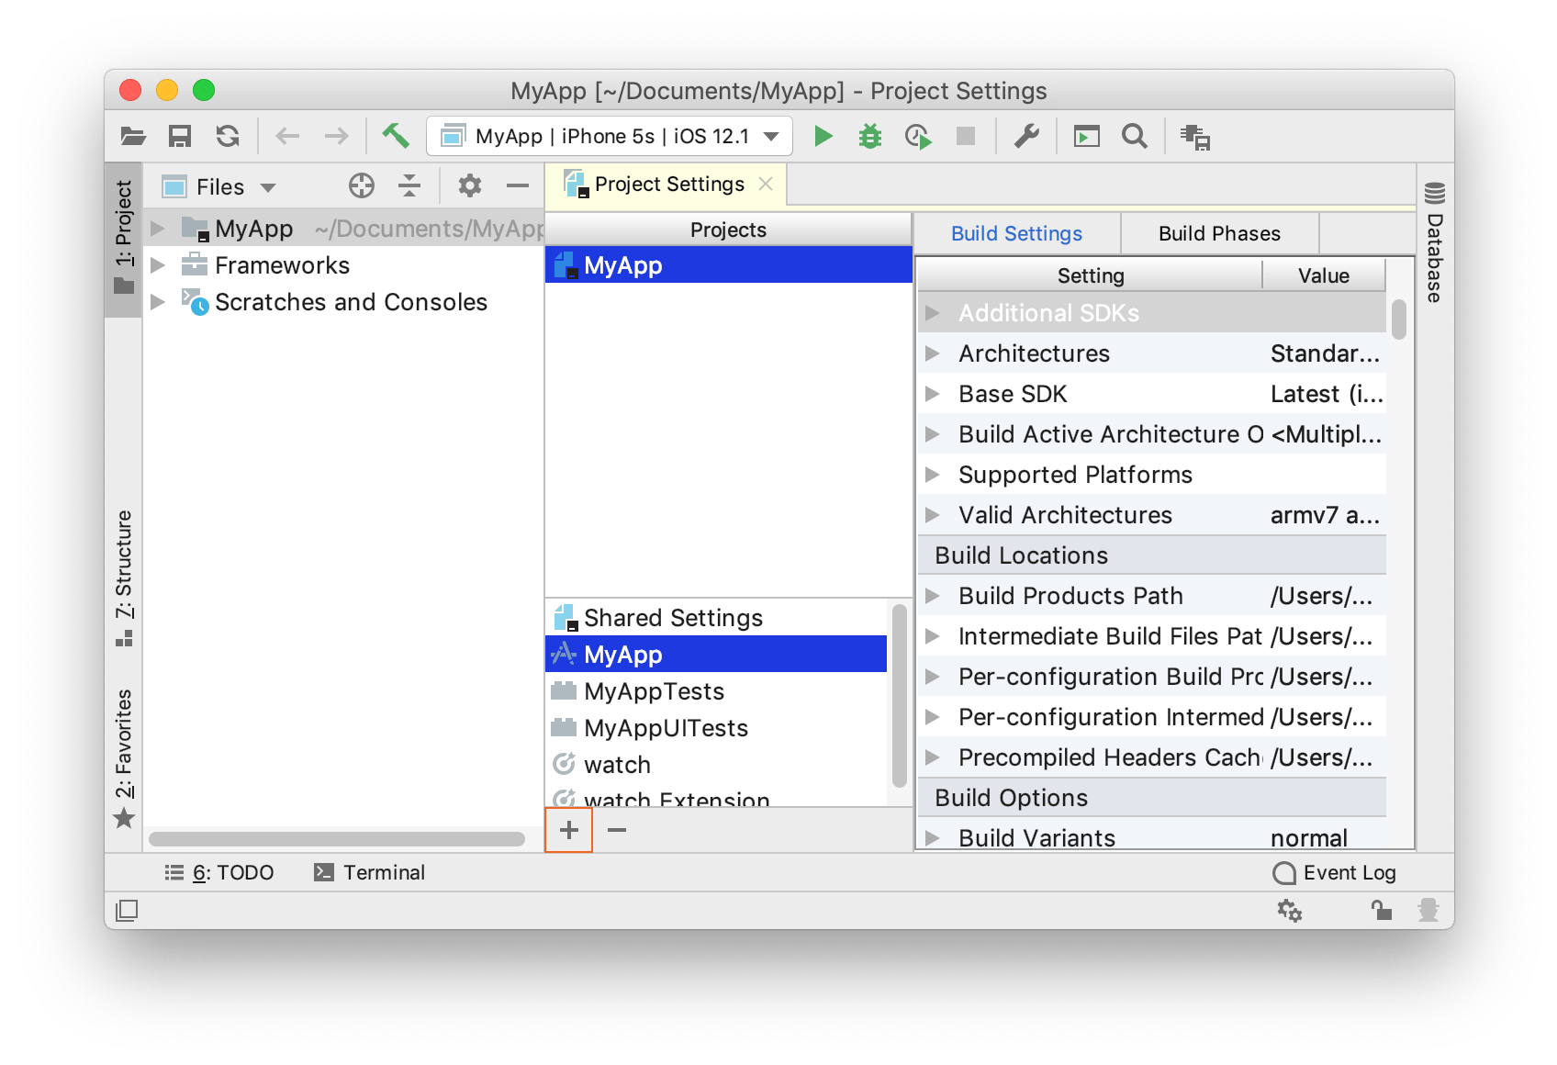Expand the Architectures setting

933,353
